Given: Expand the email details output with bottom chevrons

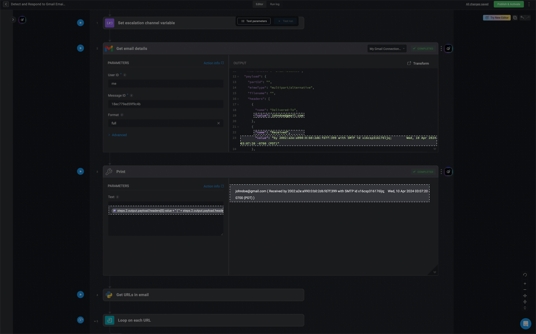Looking at the screenshot, I should click(435, 149).
